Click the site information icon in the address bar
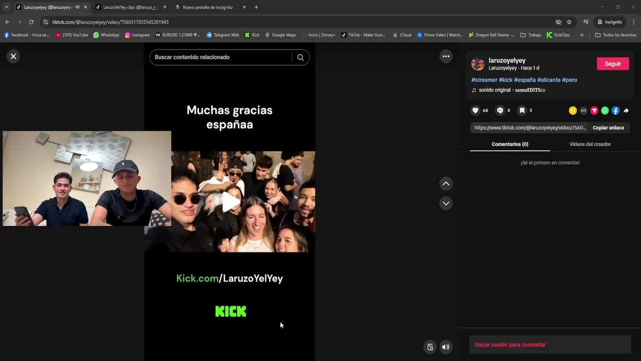641x361 pixels. coord(46,22)
